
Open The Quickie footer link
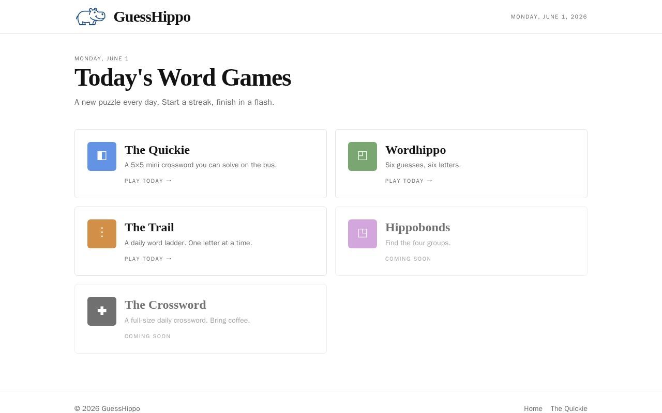(569, 408)
